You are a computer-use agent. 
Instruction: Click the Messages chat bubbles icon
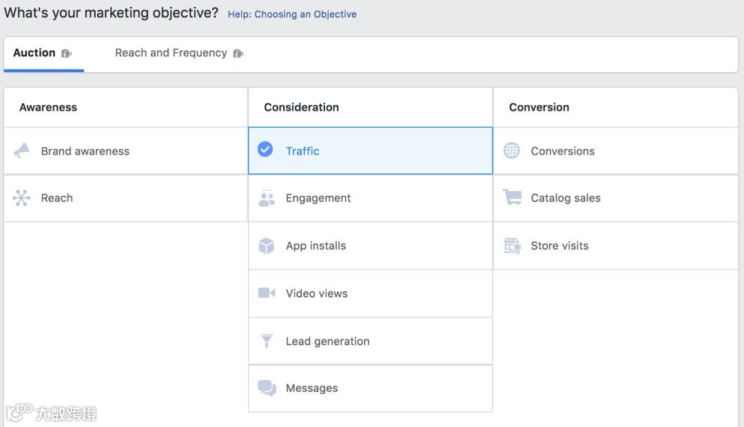click(x=267, y=388)
